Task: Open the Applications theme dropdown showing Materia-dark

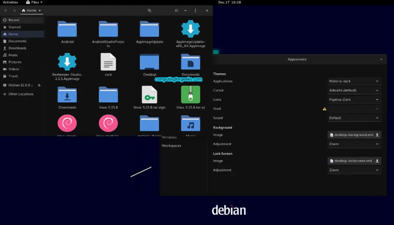Action: point(353,81)
